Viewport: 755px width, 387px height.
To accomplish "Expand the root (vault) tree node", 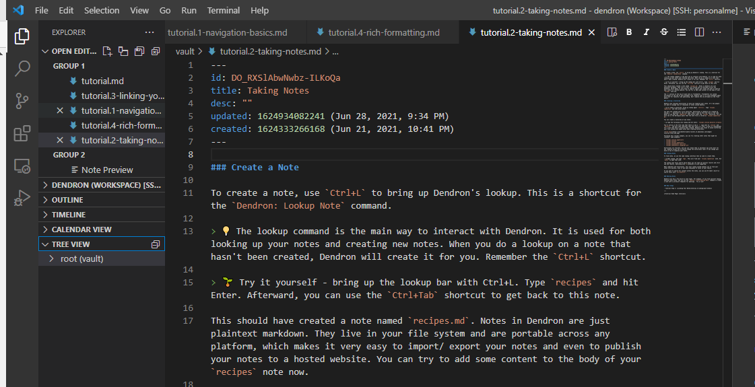I will click(51, 259).
